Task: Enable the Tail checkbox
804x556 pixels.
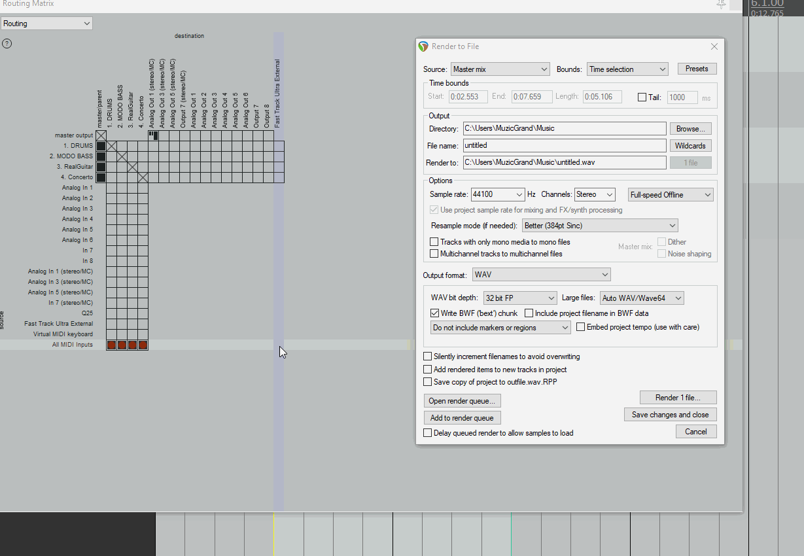Action: [642, 97]
